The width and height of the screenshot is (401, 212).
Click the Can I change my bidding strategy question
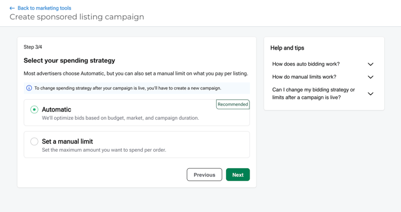click(314, 93)
